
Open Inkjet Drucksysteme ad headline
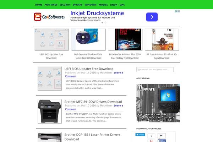pos(97,13)
